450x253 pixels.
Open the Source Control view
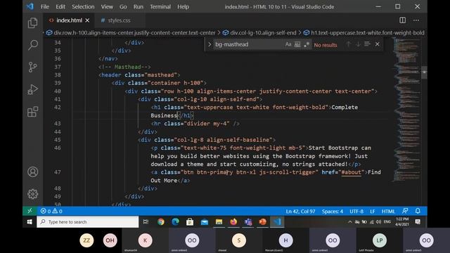pos(33,67)
